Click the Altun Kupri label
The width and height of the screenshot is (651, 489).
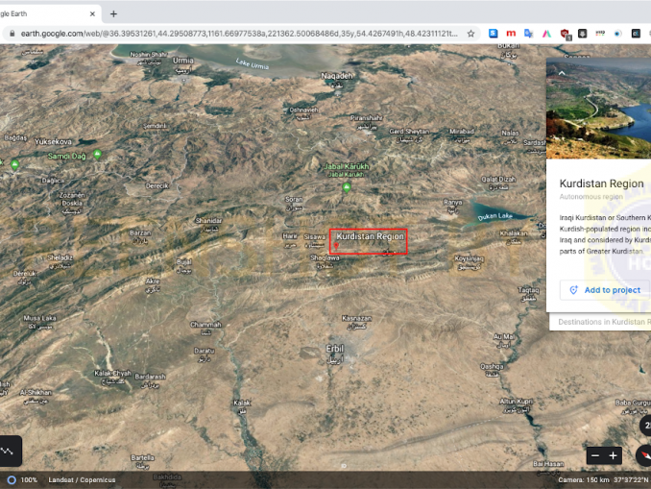point(516,402)
